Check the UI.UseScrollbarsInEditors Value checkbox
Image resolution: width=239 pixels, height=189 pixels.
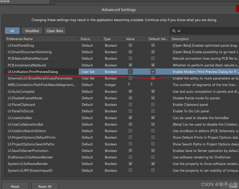pyautogui.click(x=130, y=131)
